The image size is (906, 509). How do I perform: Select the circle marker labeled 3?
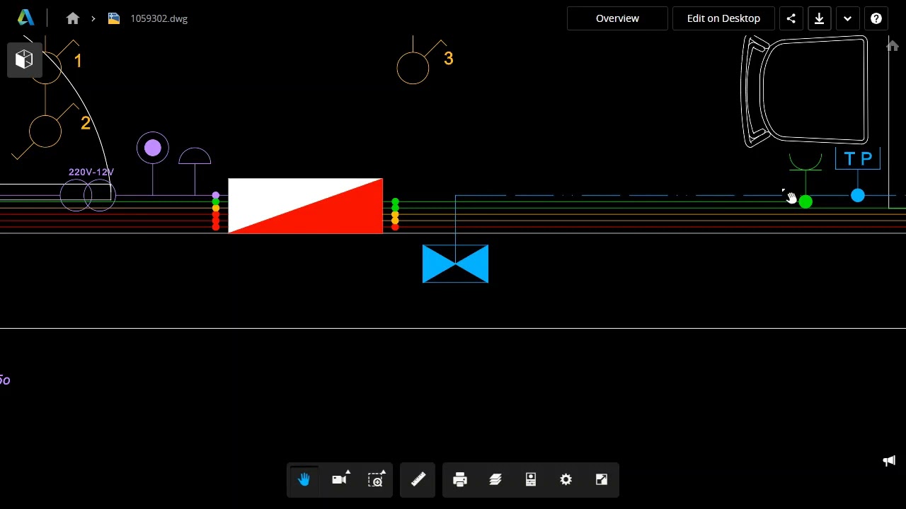pyautogui.click(x=413, y=68)
